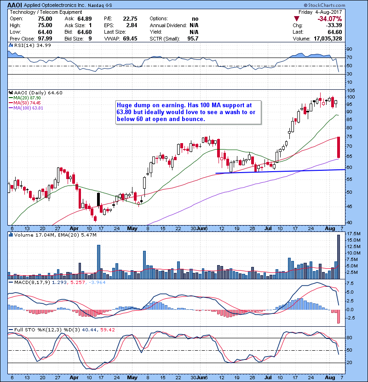Click the 105 price axis label
The image size is (368, 382).
(351, 91)
